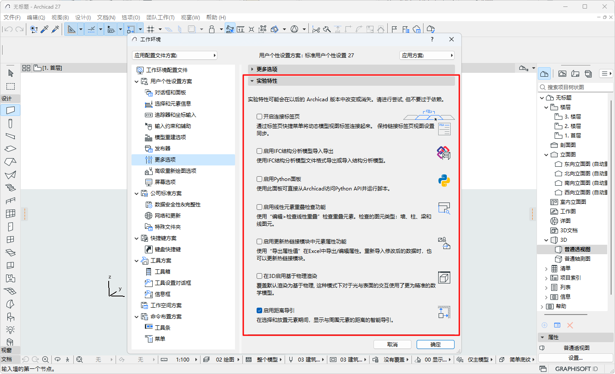615x374 pixels.
Task: Enable 在3D启用基于物理渲染 checkbox
Action: click(x=259, y=276)
